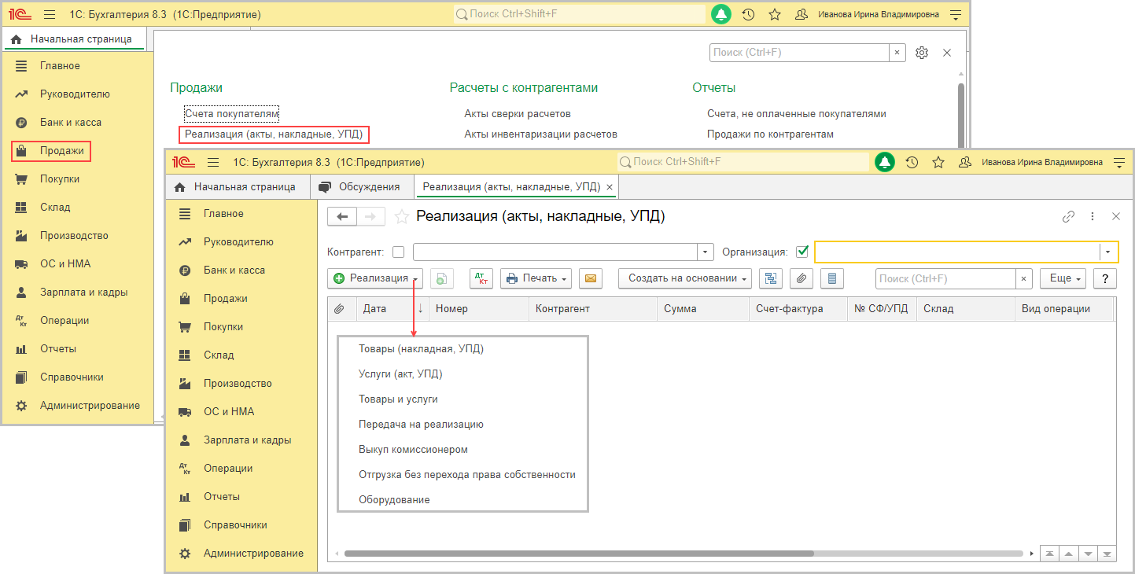The image size is (1135, 574).
Task: Open Еще dropdown menu
Action: [x=1063, y=278]
